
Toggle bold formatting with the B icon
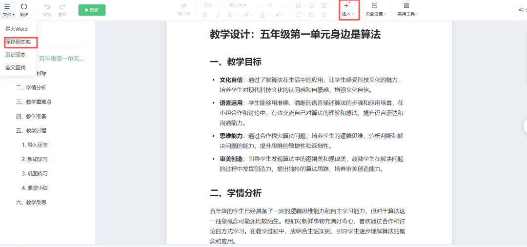[205, 15]
